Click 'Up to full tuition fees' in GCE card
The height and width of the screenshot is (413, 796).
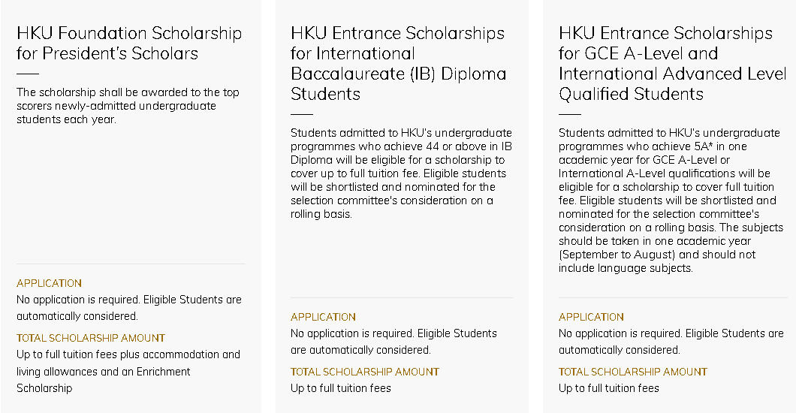pos(609,388)
